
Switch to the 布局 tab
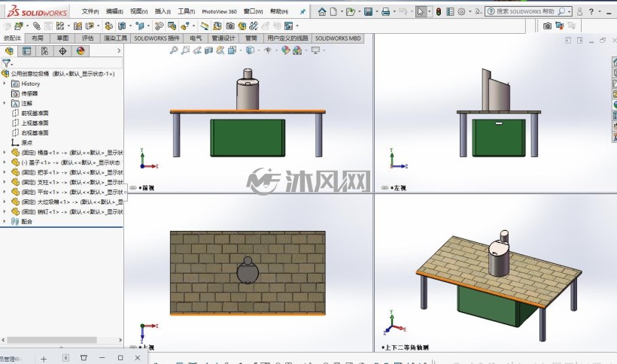(38, 38)
